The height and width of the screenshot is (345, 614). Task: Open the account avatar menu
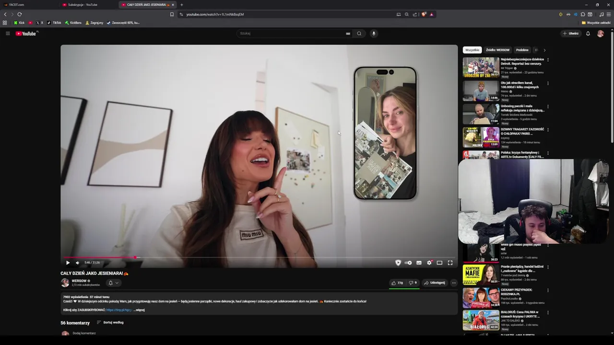click(x=601, y=34)
